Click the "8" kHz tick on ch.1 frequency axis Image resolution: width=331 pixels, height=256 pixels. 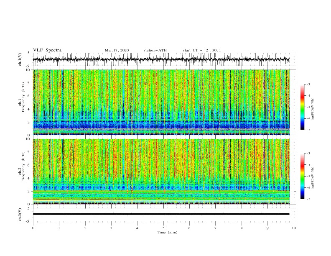[x=29, y=83]
